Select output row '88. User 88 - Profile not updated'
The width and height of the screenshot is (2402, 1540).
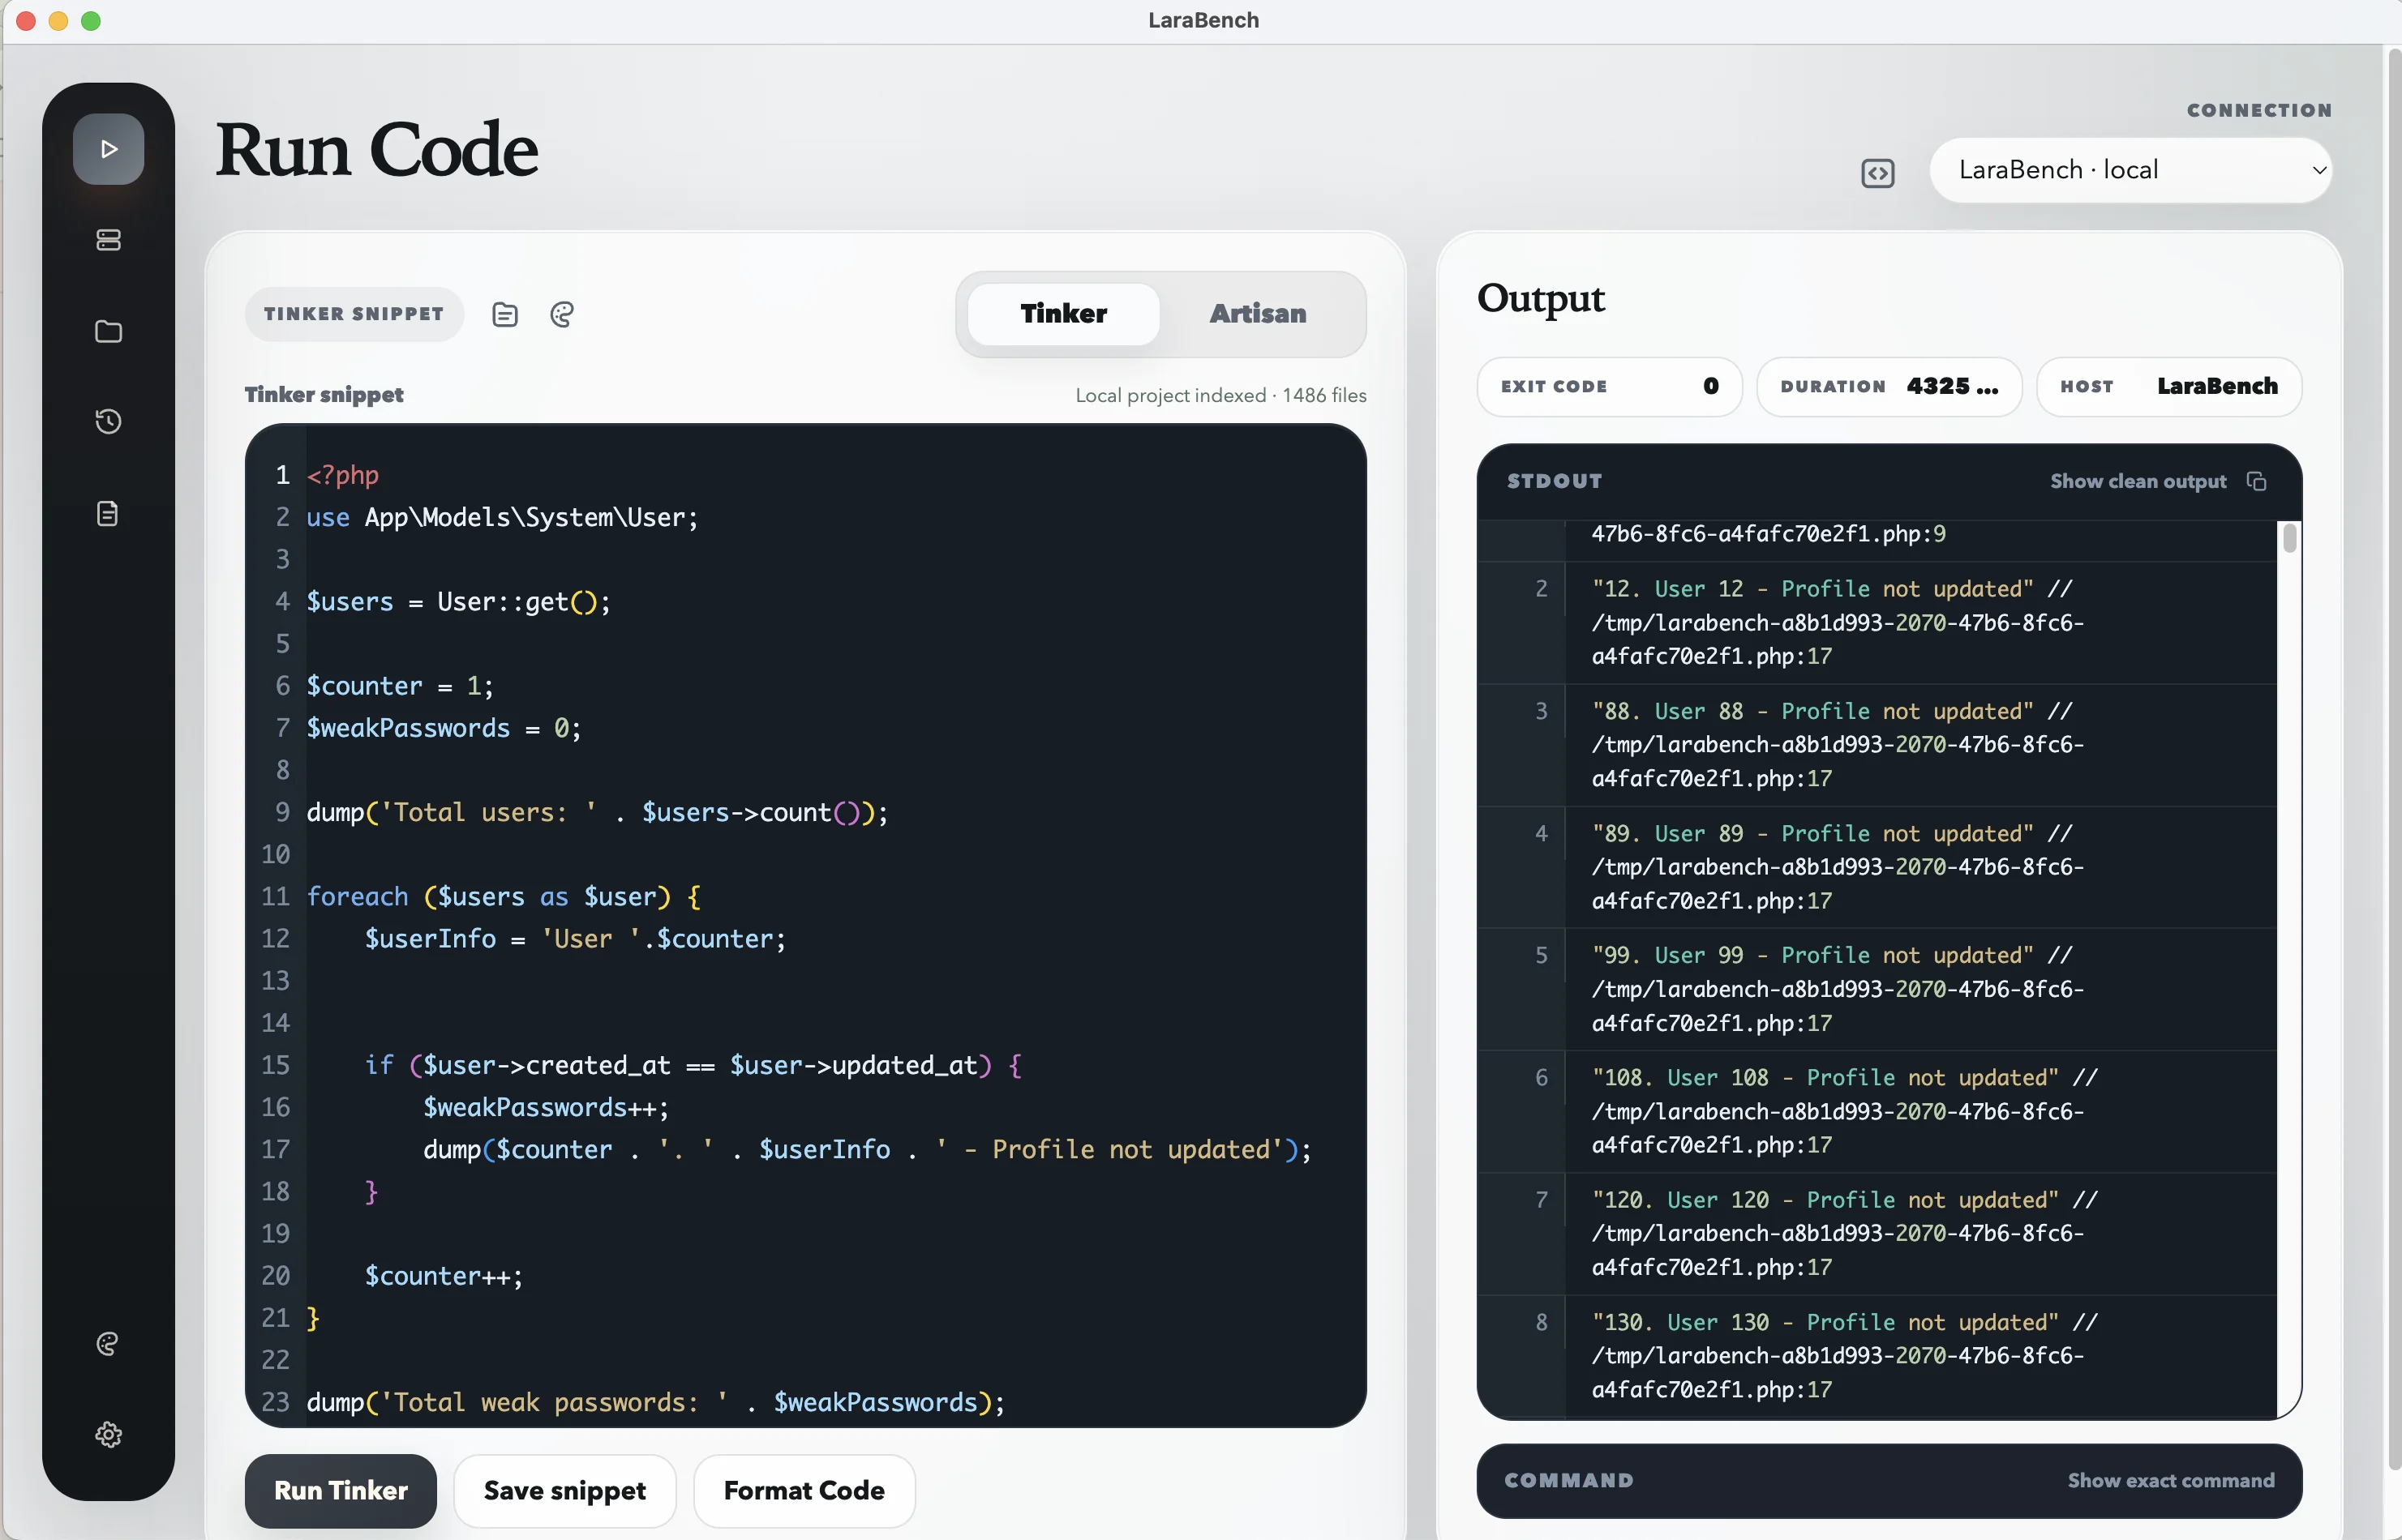click(1878, 745)
